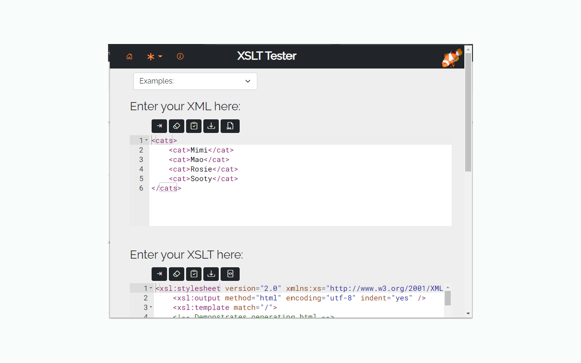This screenshot has height=363, width=581.
Task: Open the info page
Action: pos(180,56)
